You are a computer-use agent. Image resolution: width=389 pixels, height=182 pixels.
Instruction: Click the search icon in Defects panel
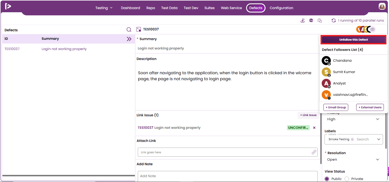coord(129,30)
